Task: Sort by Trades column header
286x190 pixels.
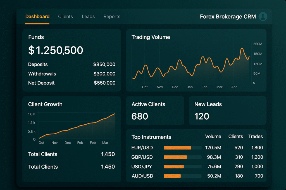Action: 255,136
